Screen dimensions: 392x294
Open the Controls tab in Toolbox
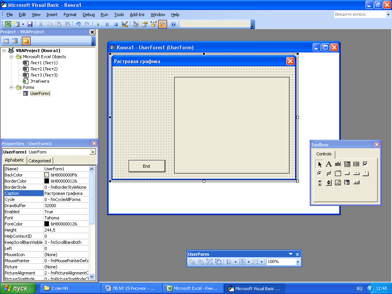[324, 154]
